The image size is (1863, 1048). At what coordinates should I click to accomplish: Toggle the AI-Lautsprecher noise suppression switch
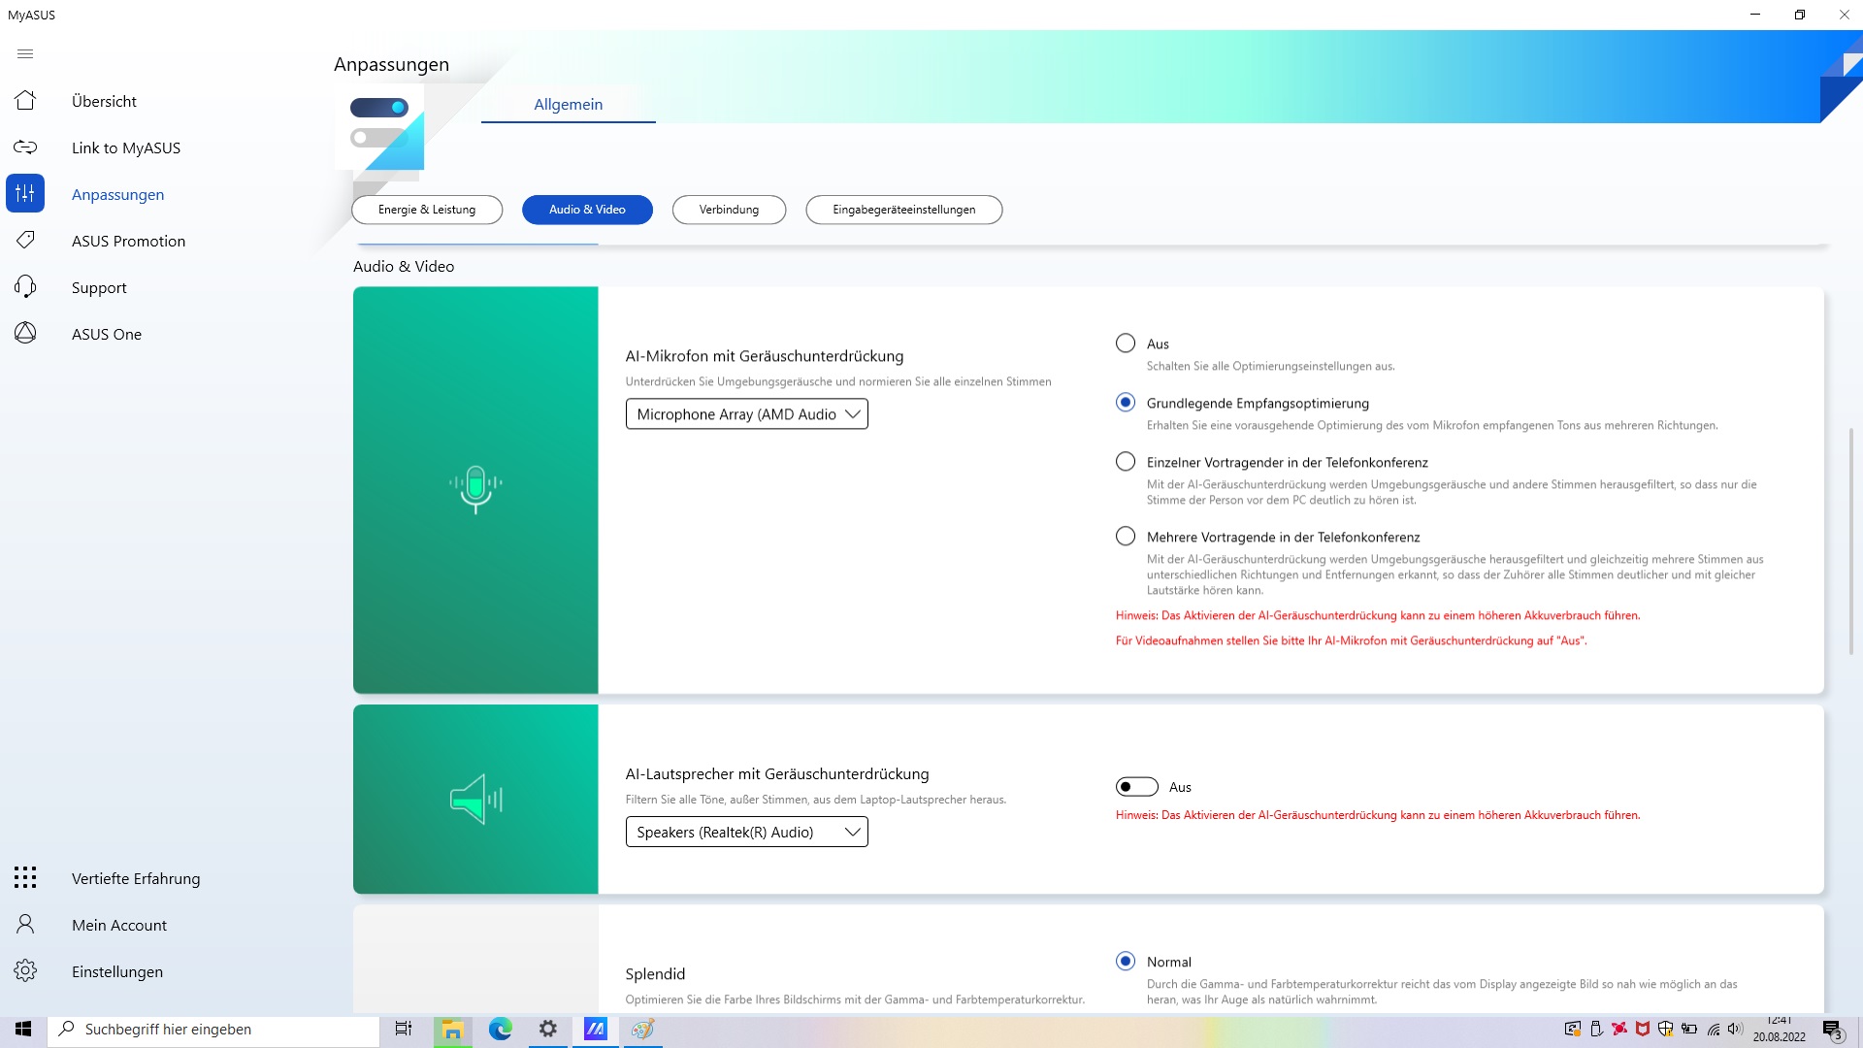(1137, 787)
